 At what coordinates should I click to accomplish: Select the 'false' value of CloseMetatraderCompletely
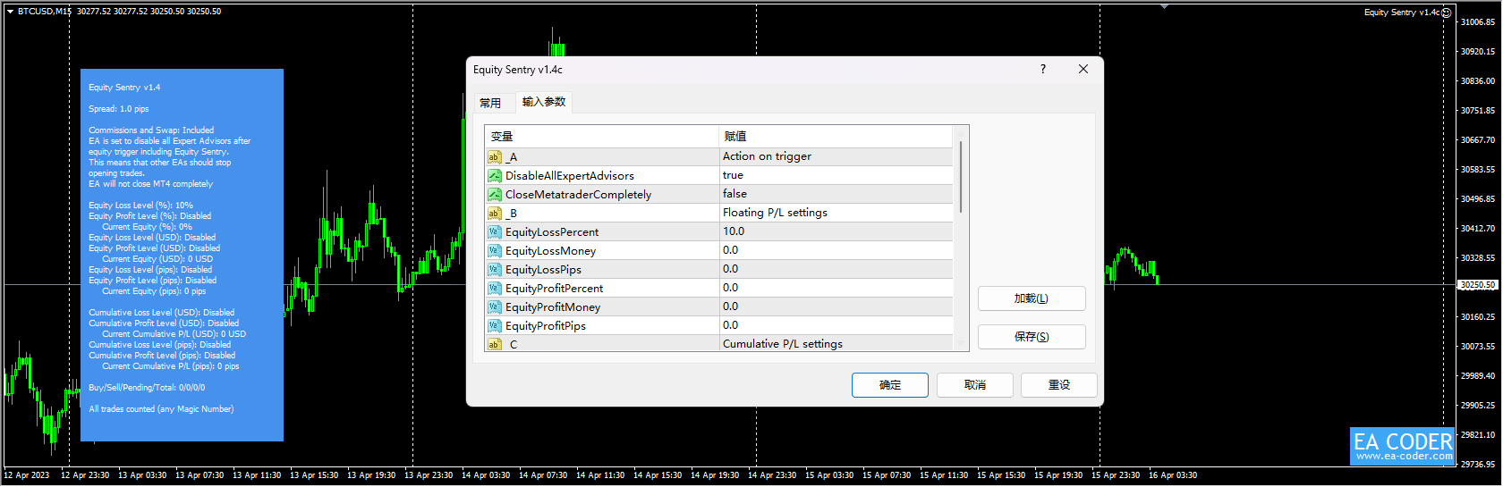tap(836, 194)
